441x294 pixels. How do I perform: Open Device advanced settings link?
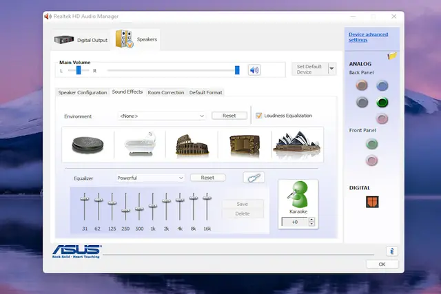pos(368,36)
